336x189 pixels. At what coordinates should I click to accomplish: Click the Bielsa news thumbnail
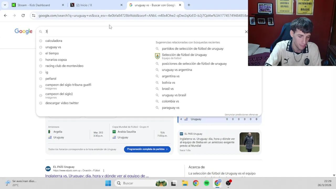point(249,142)
